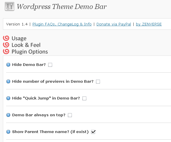Enable Demo Bar always on top checkbox
Image resolution: width=171 pixels, height=142 pixels.
(70, 115)
